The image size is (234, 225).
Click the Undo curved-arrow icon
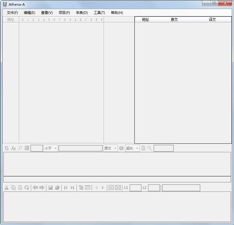27,187
